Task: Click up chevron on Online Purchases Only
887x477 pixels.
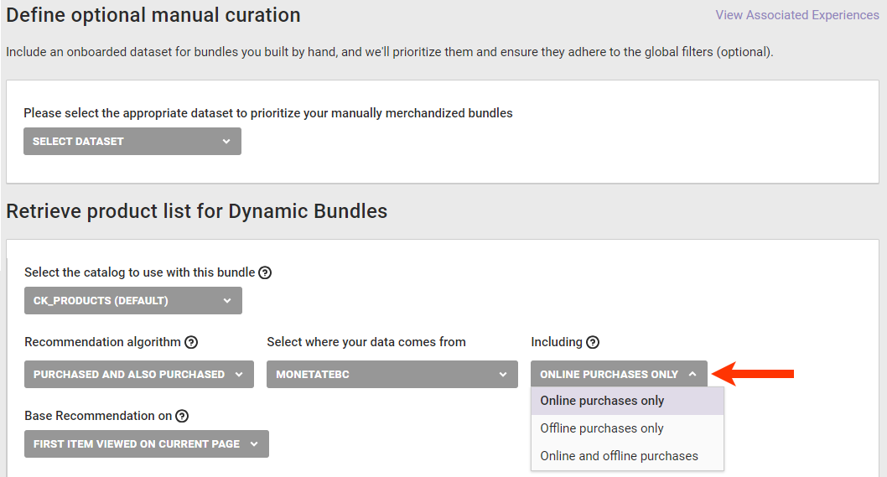Action: pos(692,375)
